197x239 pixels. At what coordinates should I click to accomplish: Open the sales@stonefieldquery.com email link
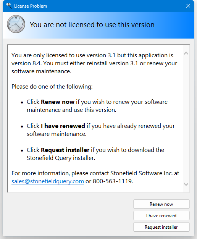coord(48,181)
